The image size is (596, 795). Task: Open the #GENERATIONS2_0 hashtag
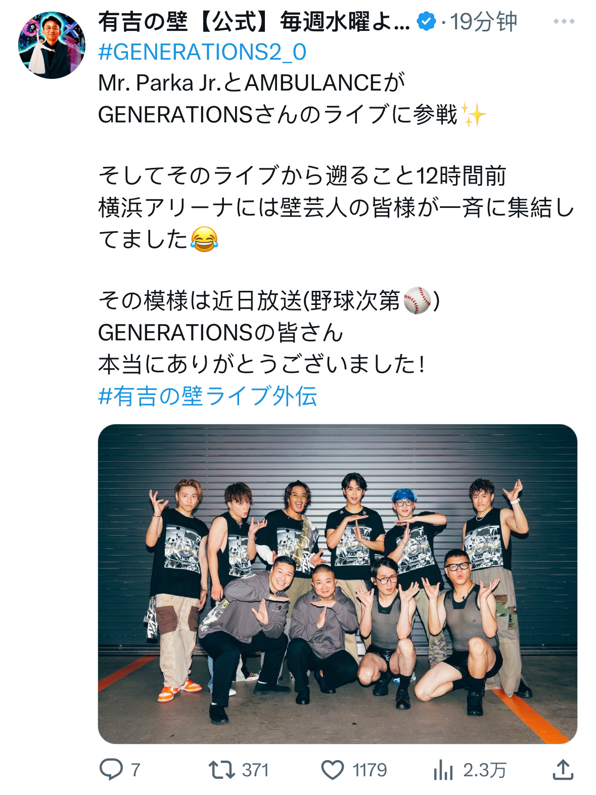tap(202, 53)
